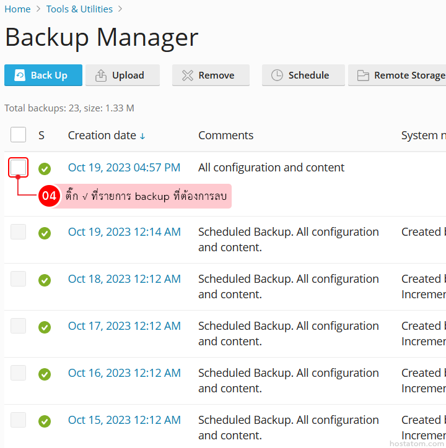Screen dimensions: 446x448
Task: Click green status icon of Oct 16 backup
Action: [x=45, y=374]
